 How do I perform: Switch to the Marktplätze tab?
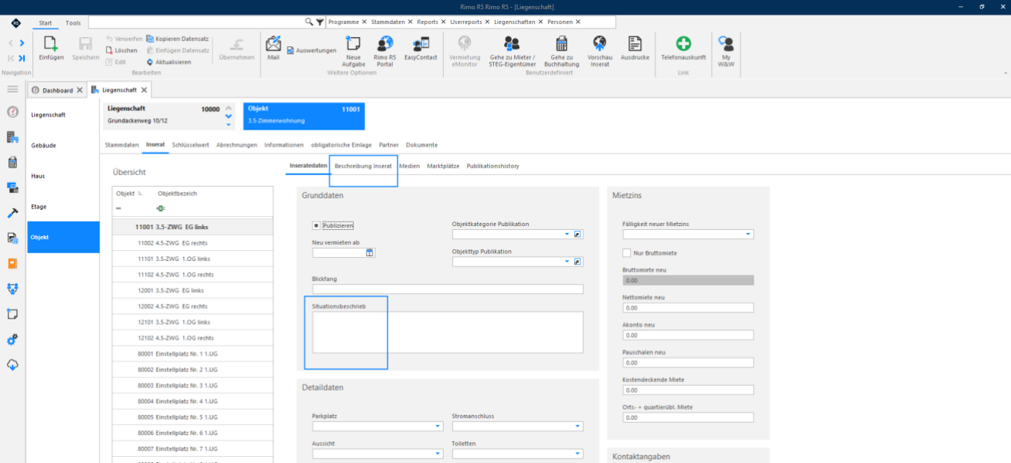point(443,166)
